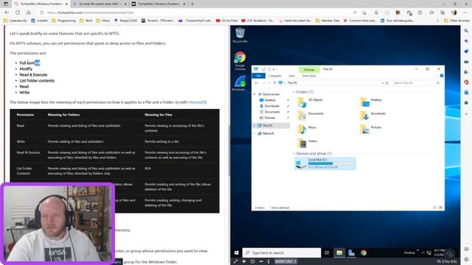Open a new browser tab
The image size is (472, 265).
192,4
